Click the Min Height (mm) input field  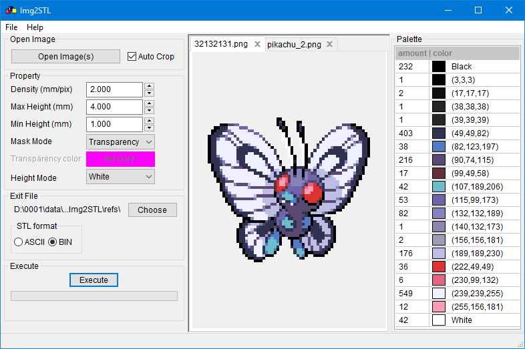(114, 125)
